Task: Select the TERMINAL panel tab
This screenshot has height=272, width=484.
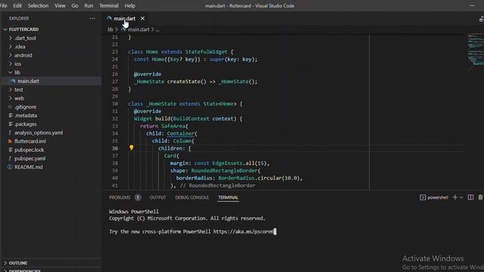Action: 228,197
